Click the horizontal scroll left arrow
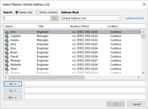The image size is (148, 109). [6, 77]
